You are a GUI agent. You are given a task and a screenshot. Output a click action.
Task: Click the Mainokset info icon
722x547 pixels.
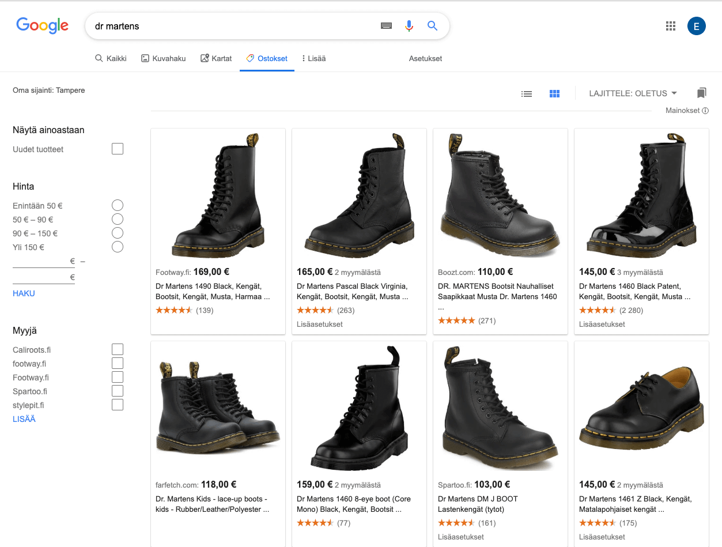705,111
